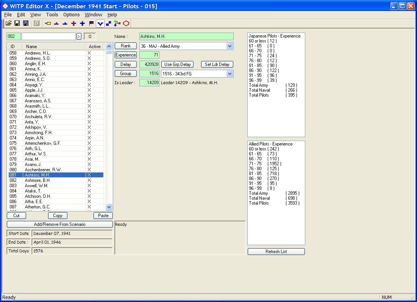Screen dimensions: 417x302
Task: Open the Tools menu
Action: 52,15
